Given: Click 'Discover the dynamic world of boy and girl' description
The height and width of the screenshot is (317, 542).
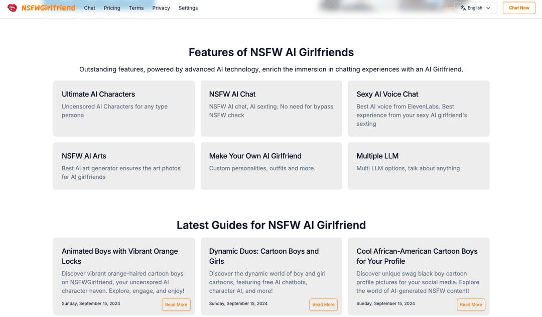Looking at the screenshot, I should [x=267, y=282].
